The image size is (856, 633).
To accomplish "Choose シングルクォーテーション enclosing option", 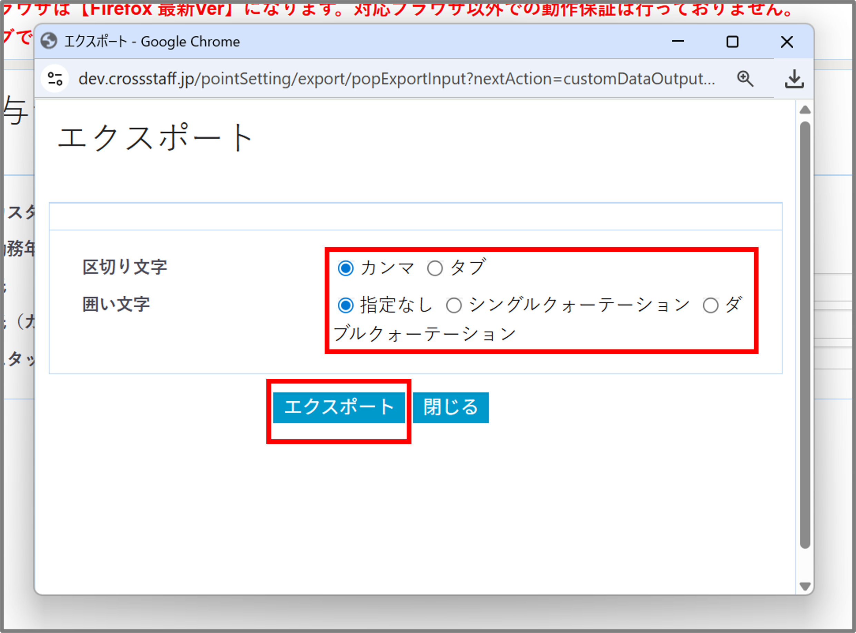I will (x=454, y=305).
